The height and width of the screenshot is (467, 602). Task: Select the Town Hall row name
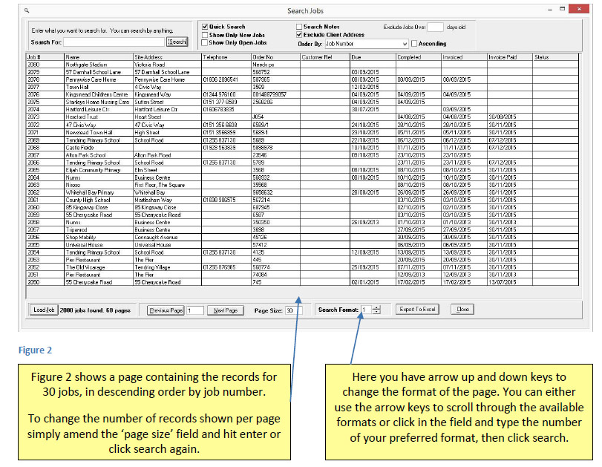coord(99,87)
